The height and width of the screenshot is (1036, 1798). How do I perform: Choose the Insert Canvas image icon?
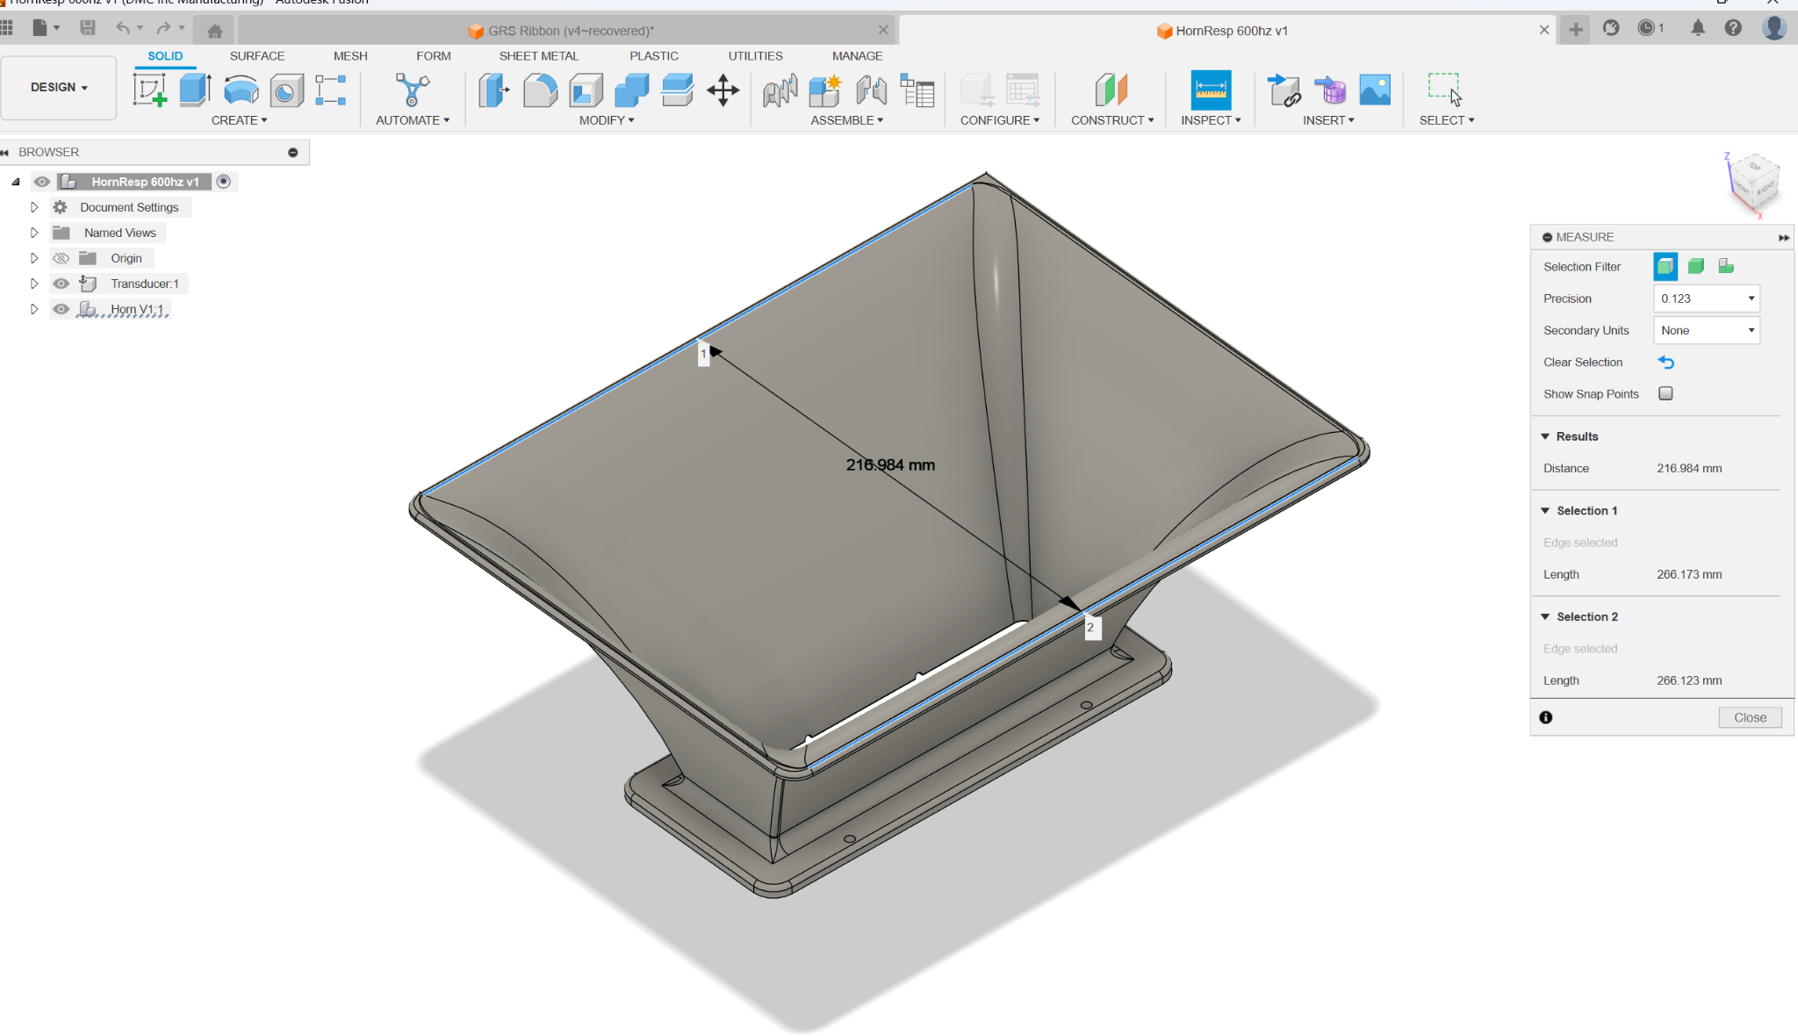(x=1375, y=90)
